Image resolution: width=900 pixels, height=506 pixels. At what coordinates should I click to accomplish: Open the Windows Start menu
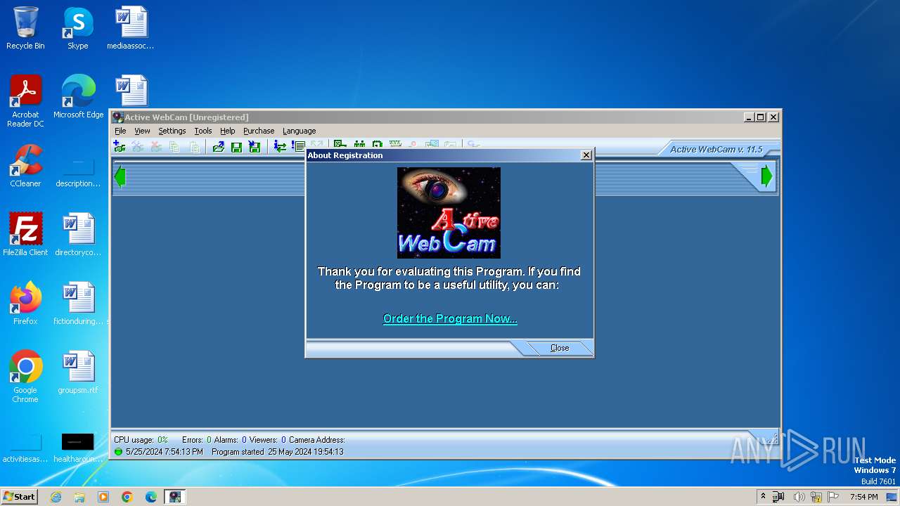pos(20,496)
